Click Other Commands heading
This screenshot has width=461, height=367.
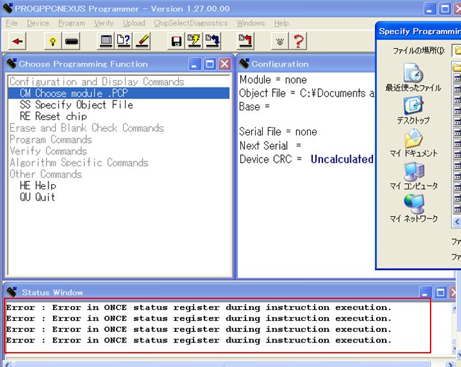[45, 174]
